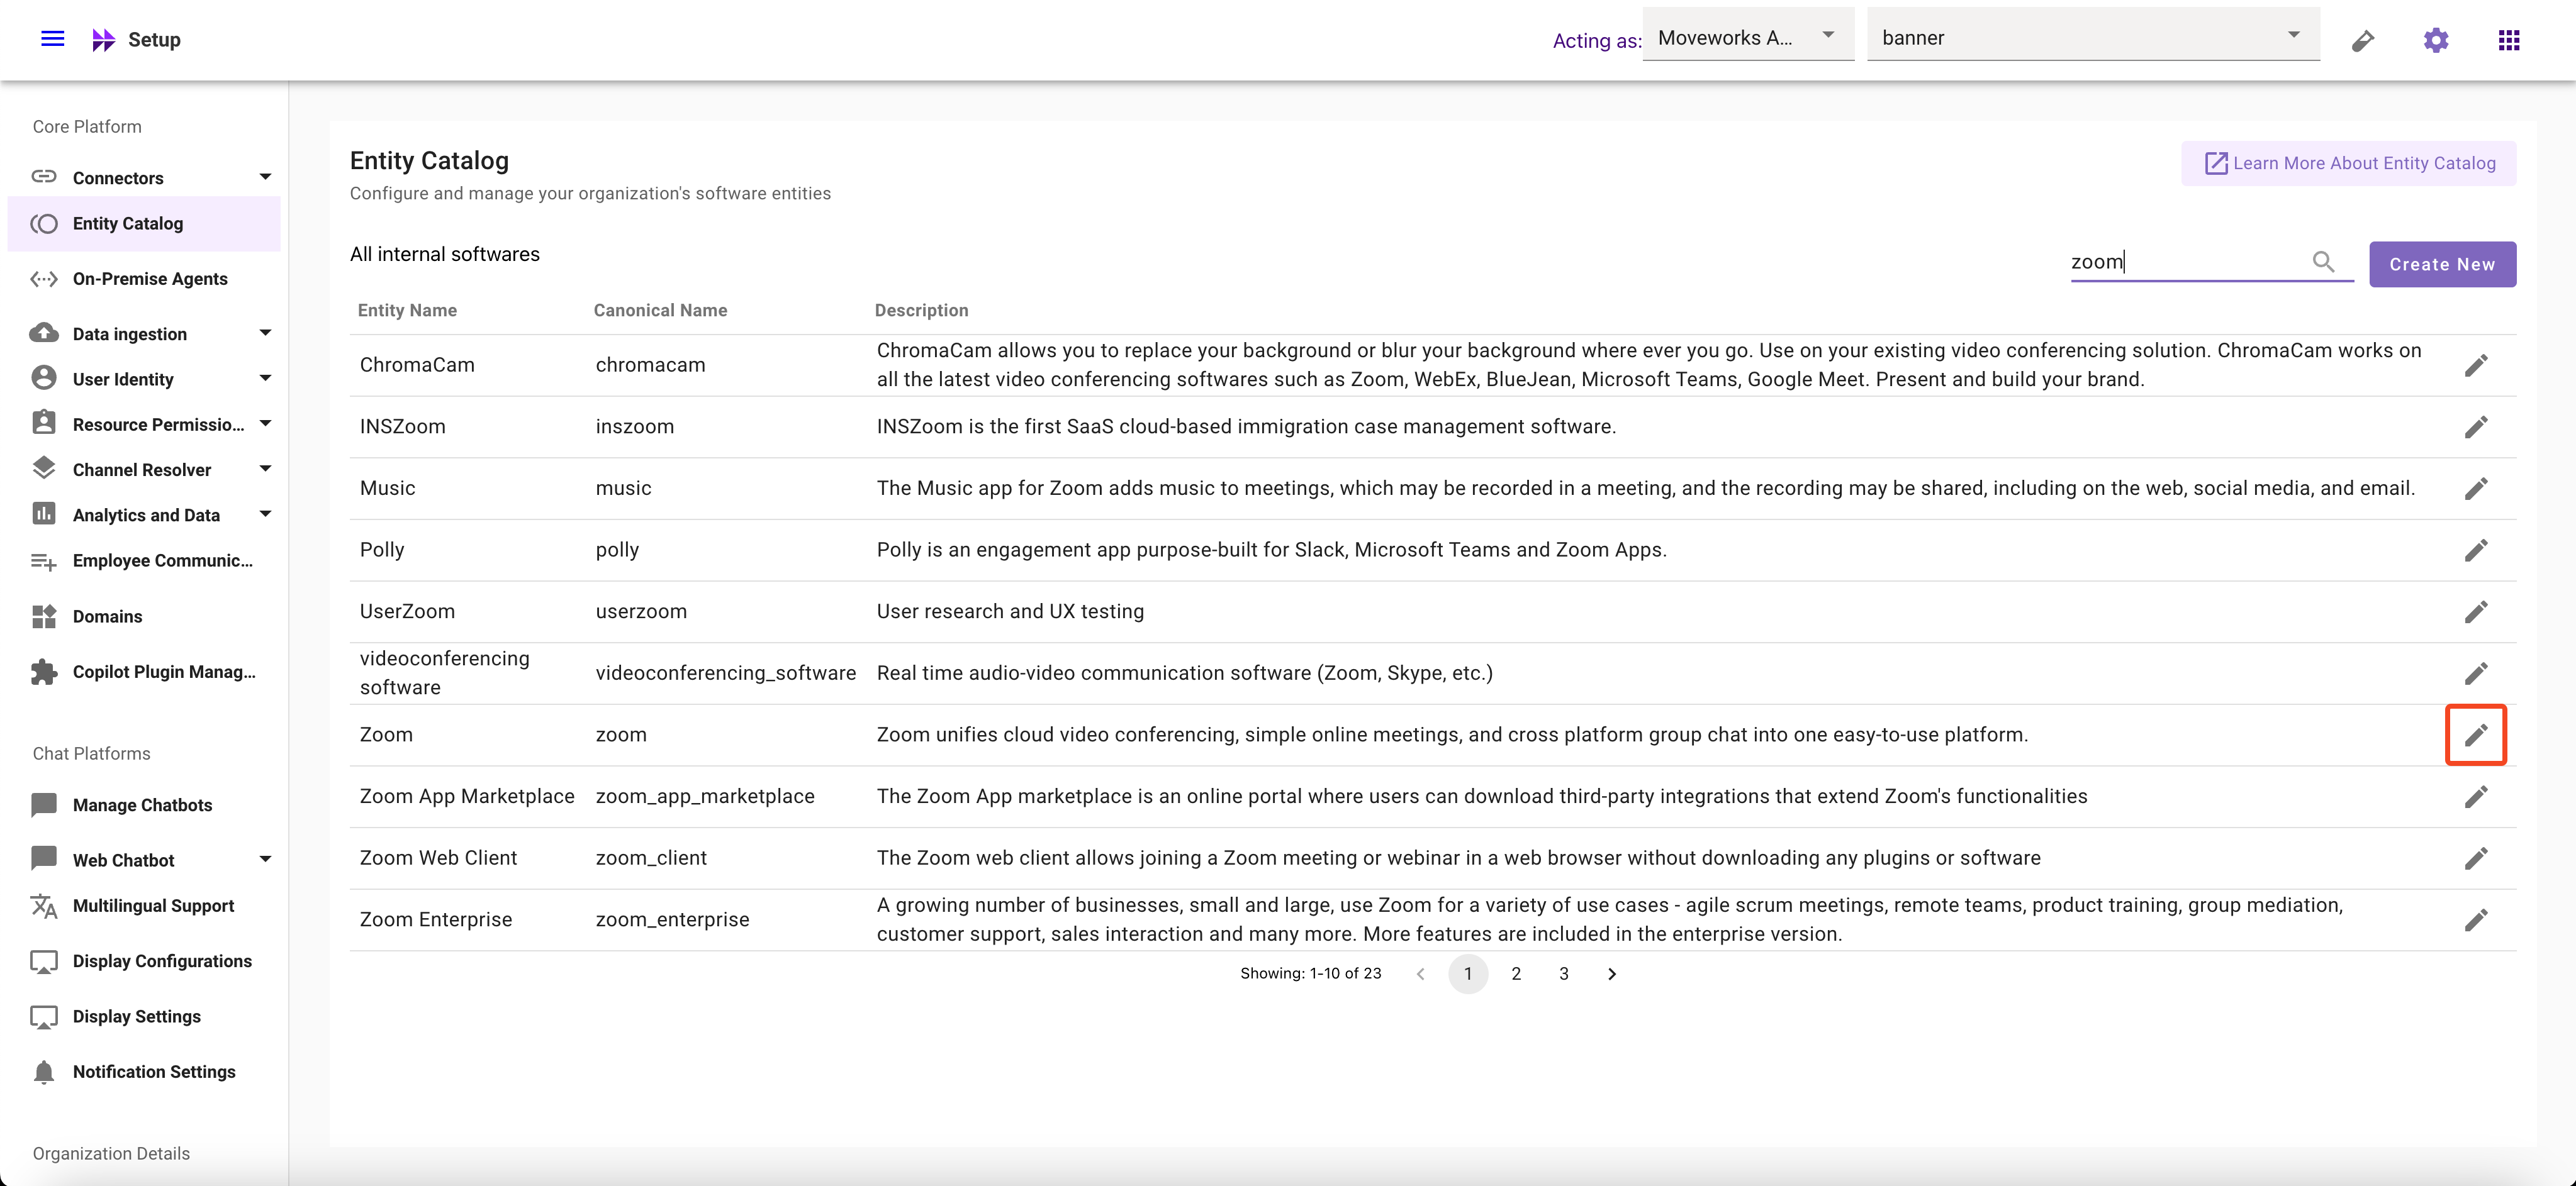Click the search magnifier icon
Screen dimensions: 2576x1186
2323,262
